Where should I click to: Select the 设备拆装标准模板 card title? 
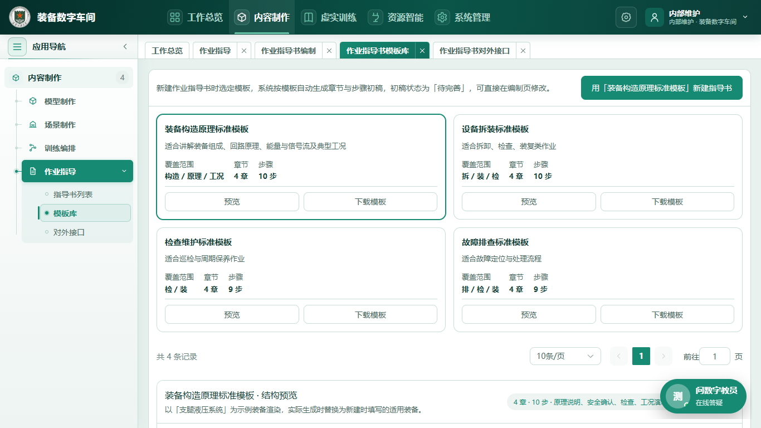(x=495, y=129)
